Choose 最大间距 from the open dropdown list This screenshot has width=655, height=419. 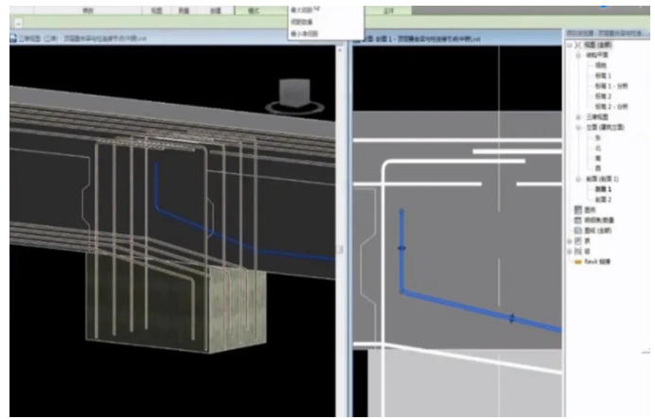[x=303, y=8]
